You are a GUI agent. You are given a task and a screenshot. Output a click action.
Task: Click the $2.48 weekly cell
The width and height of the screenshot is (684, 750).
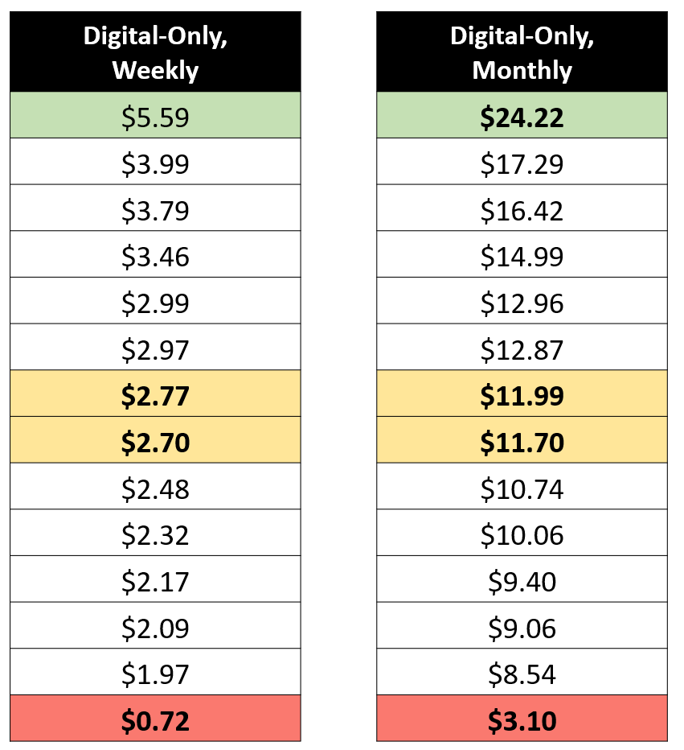click(x=155, y=488)
